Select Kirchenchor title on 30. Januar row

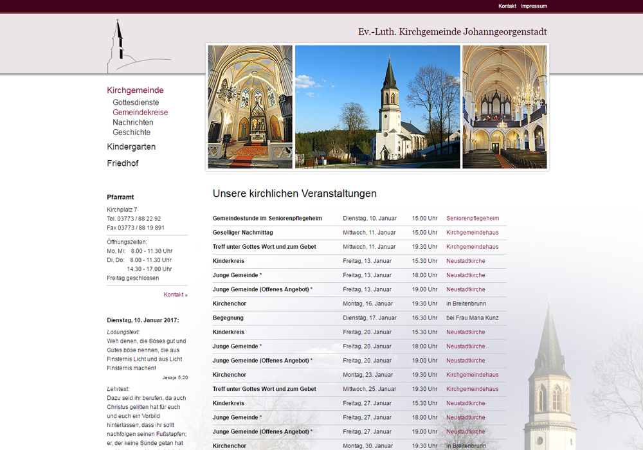point(230,446)
